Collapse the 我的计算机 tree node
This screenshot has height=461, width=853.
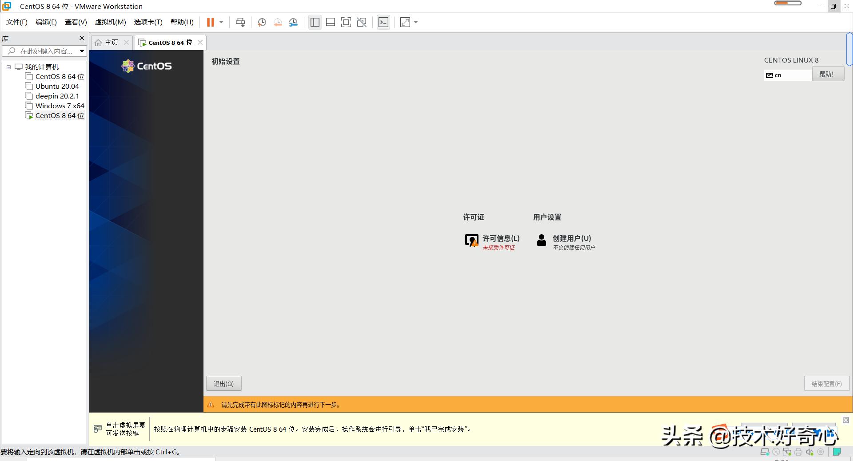[x=8, y=67]
